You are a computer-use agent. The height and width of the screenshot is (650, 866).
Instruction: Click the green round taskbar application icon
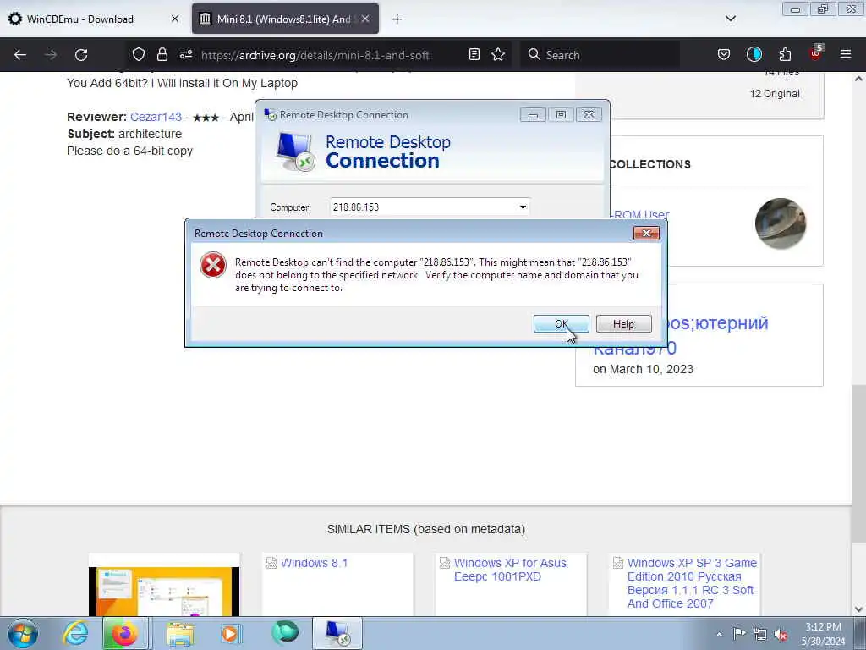(x=285, y=632)
